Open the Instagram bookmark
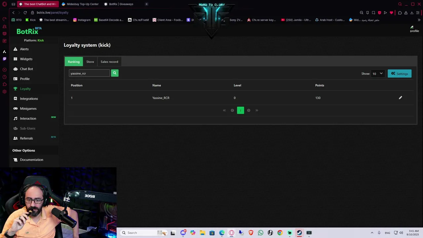This screenshot has height=238, width=423. tap(82, 20)
